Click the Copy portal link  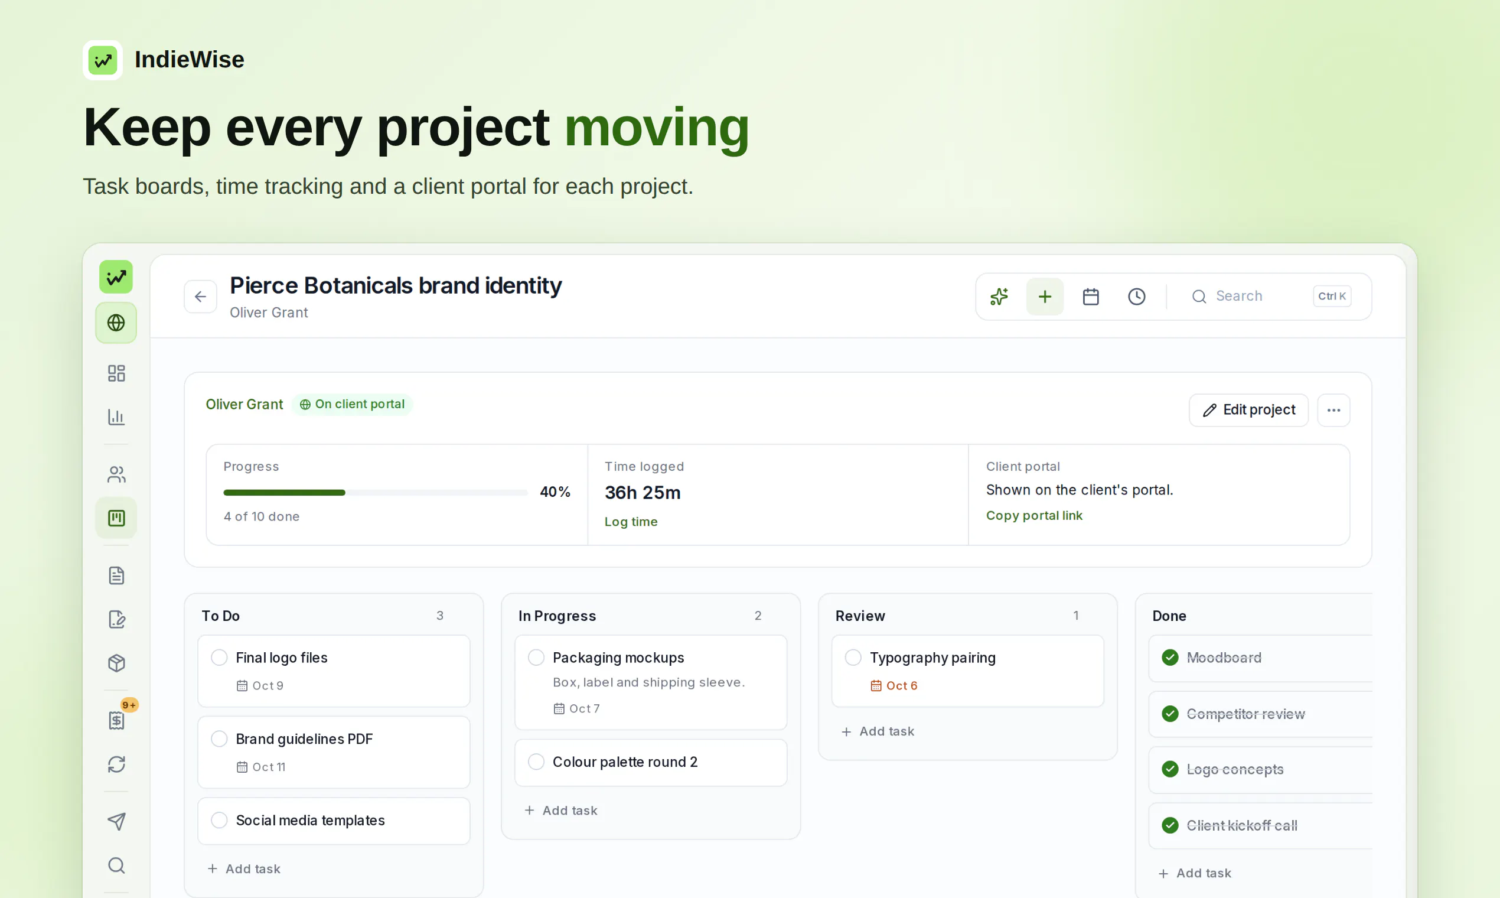coord(1034,516)
